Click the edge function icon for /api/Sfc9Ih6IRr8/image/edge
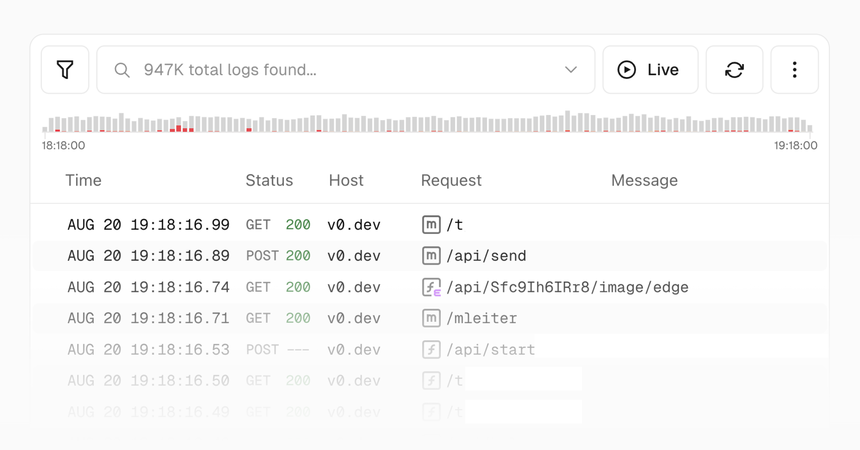The height and width of the screenshot is (450, 860). coord(431,287)
